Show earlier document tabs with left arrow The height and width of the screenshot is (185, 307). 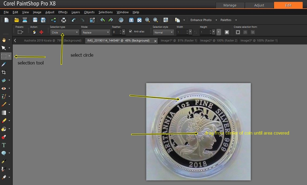[x=15, y=40]
